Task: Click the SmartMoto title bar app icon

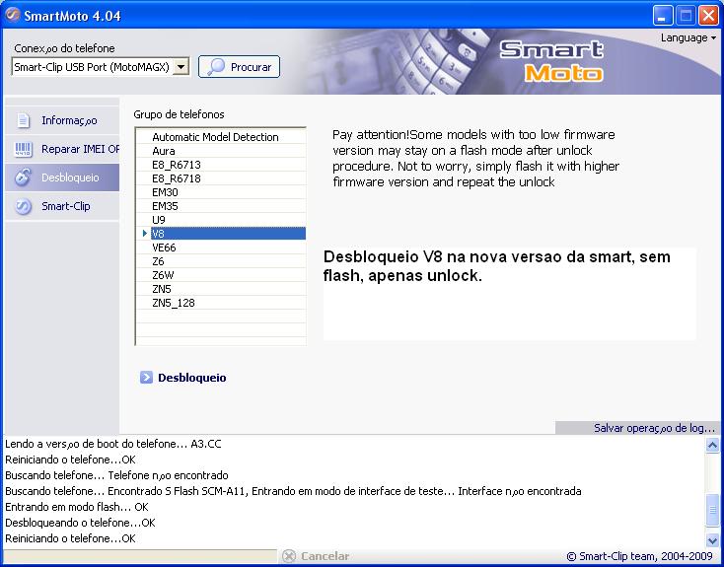Action: coord(13,15)
